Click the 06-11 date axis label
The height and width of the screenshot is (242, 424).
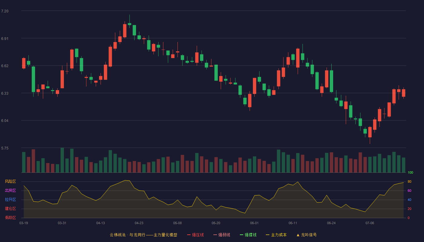pyautogui.click(x=293, y=223)
